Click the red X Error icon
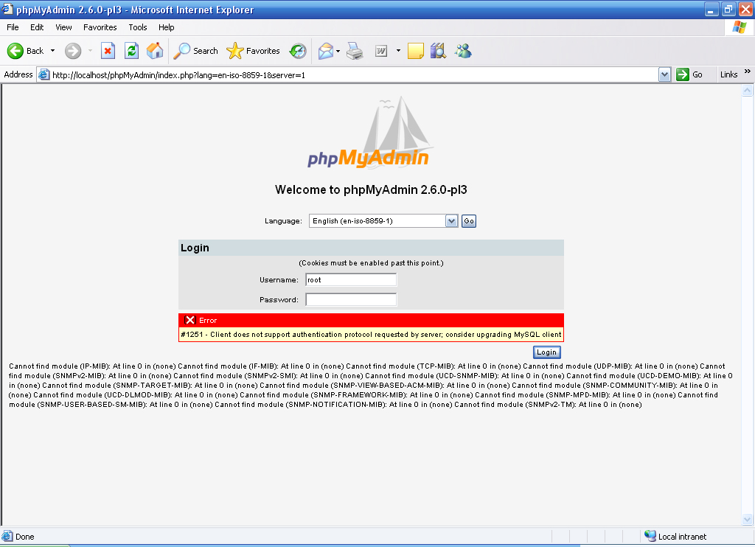 tap(190, 320)
